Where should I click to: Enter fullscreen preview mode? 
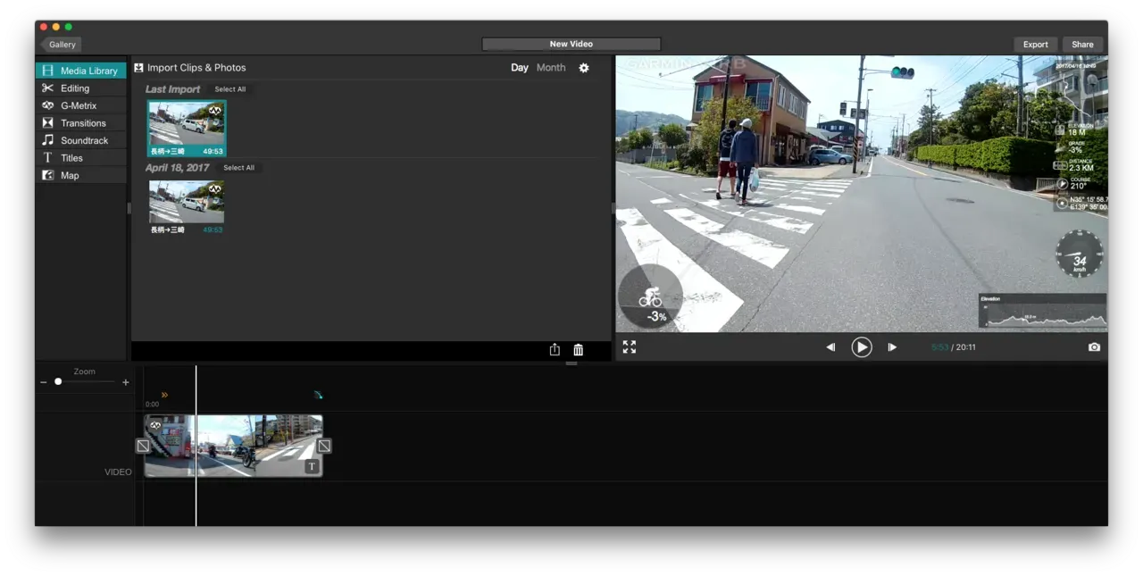point(630,347)
